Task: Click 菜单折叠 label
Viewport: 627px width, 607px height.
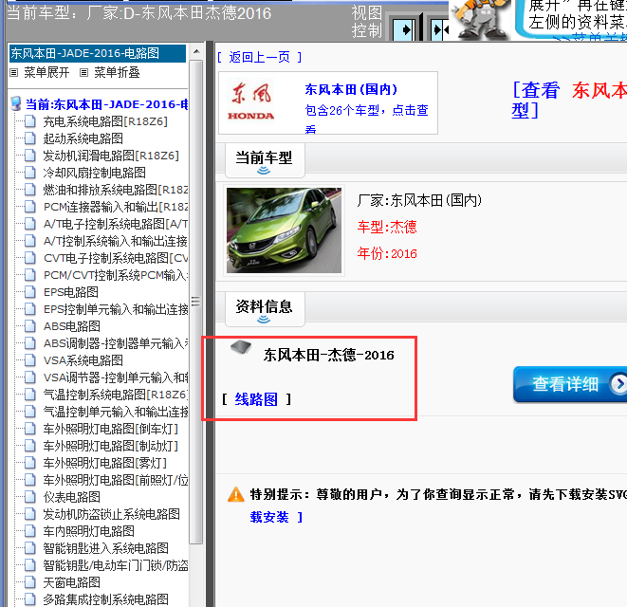Action: (x=117, y=72)
